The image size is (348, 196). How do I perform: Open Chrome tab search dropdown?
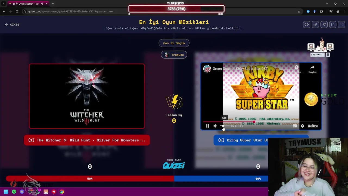(4, 4)
